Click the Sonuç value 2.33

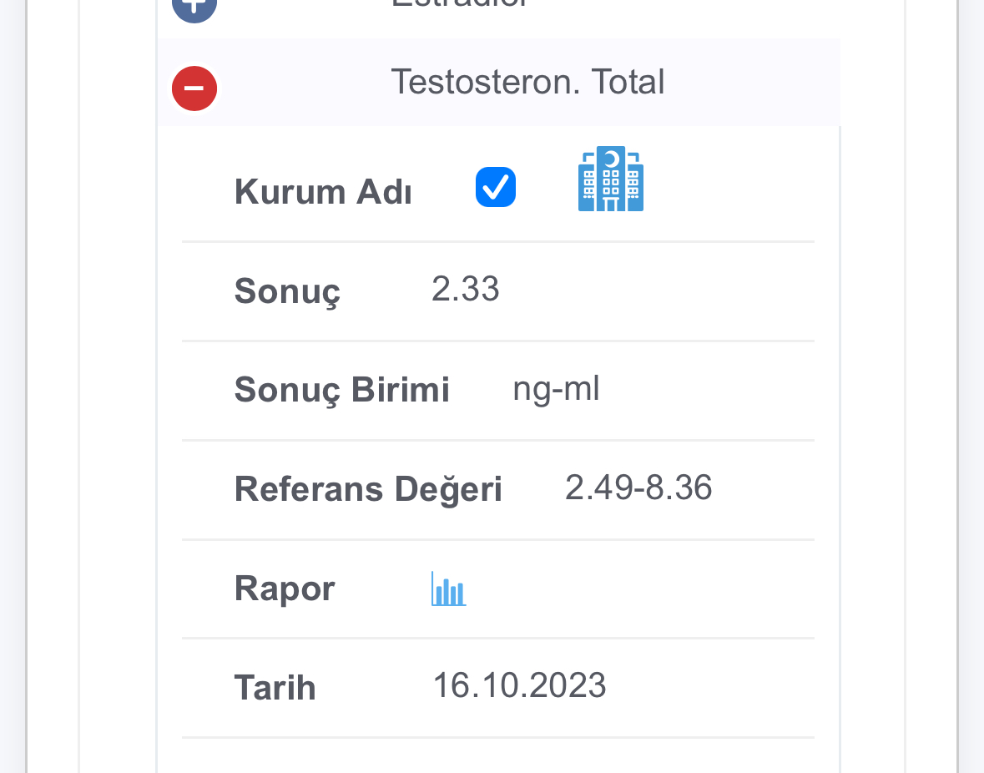pyautogui.click(x=466, y=289)
